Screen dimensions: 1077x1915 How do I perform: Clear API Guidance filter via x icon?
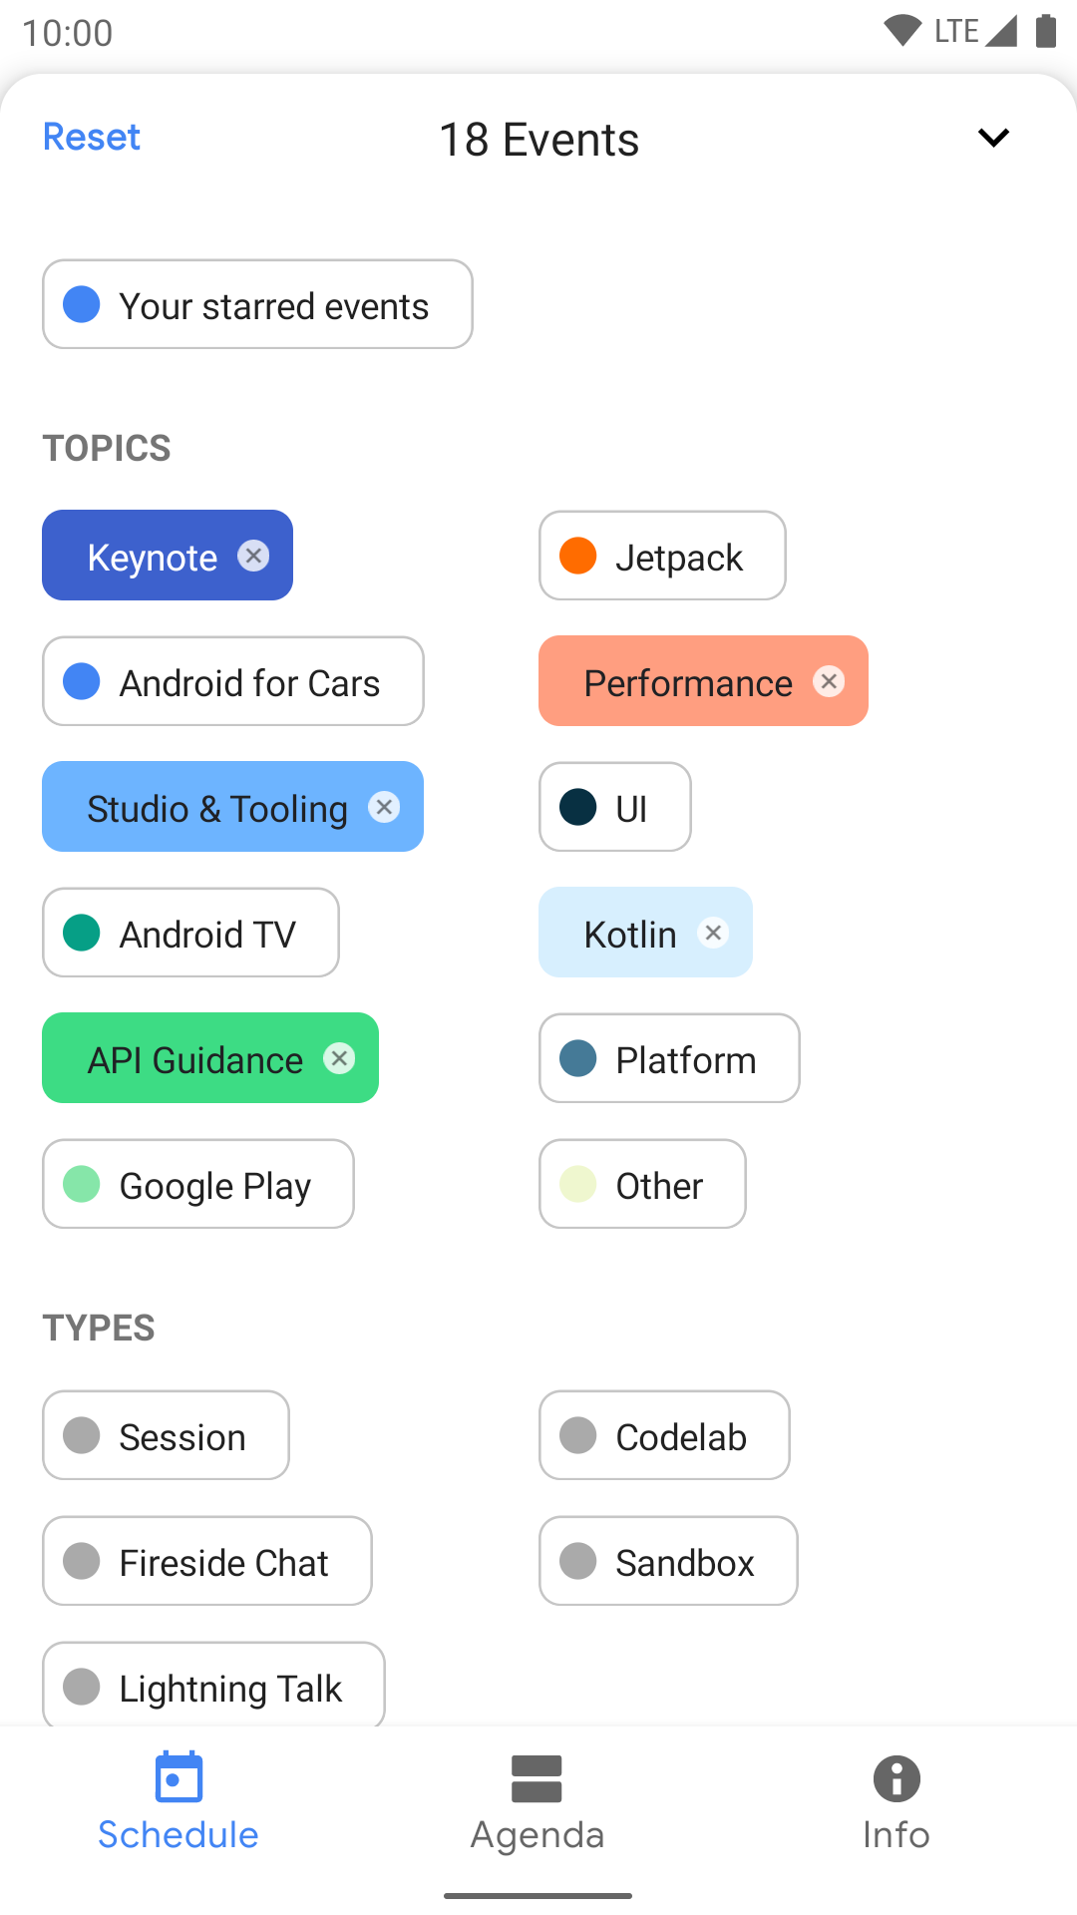coord(339,1058)
